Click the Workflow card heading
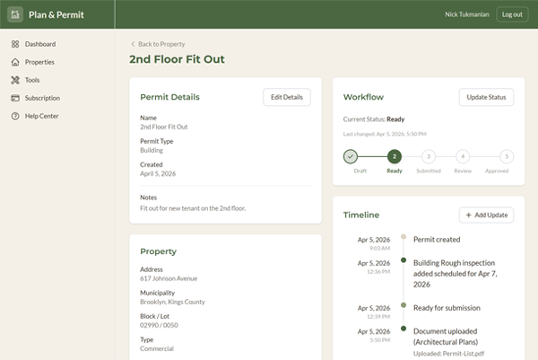Screen dimensions: 538x360 point(363,97)
